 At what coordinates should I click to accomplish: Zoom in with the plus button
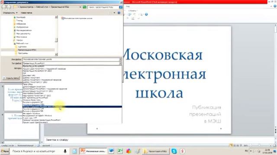coord(271,146)
